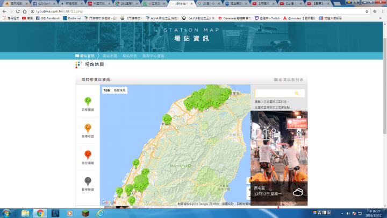The image size is (387, 218).
Task: Expand the bookmarks overflow chevron
Action: [x=381, y=18]
